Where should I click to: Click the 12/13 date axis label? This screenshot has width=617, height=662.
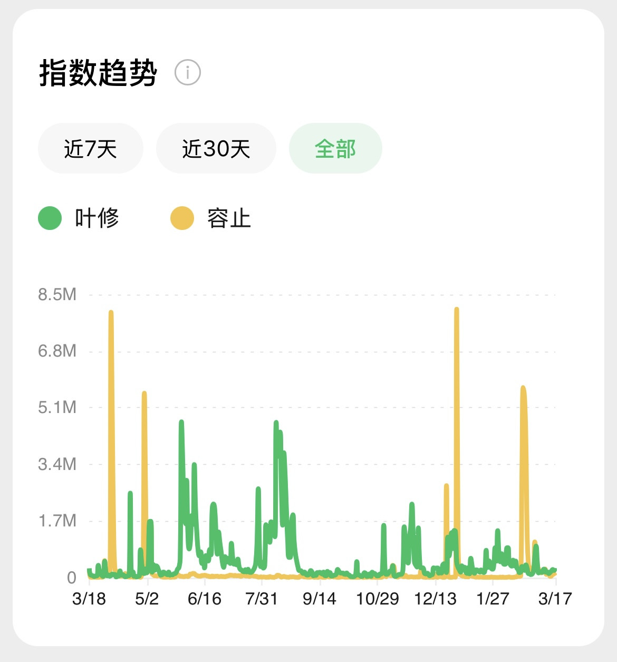point(435,599)
